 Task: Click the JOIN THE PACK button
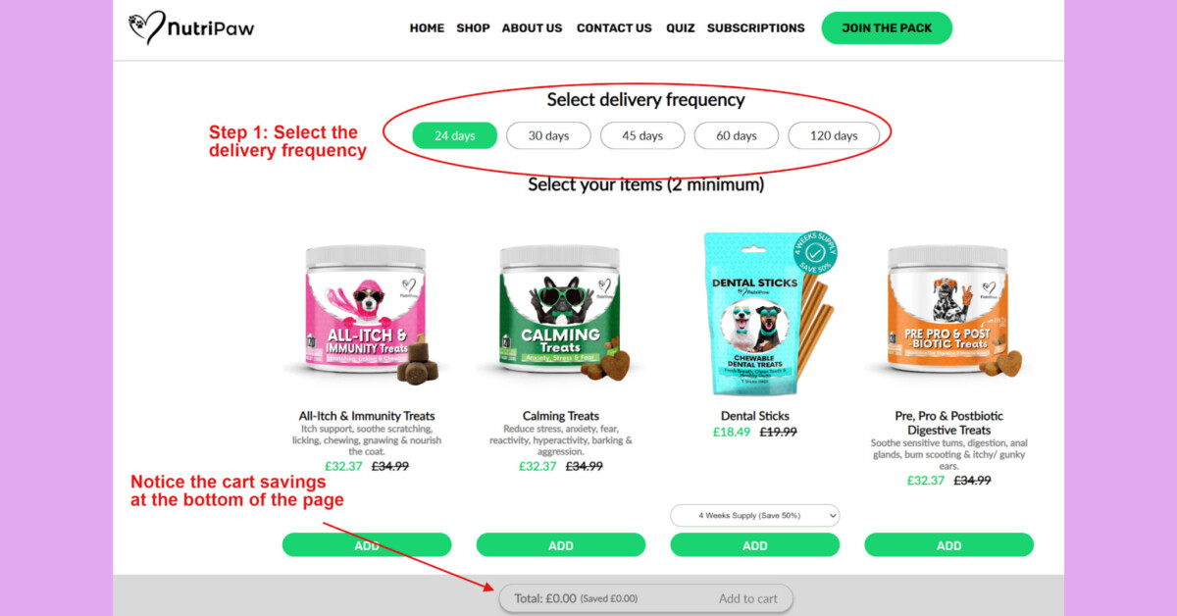(887, 28)
